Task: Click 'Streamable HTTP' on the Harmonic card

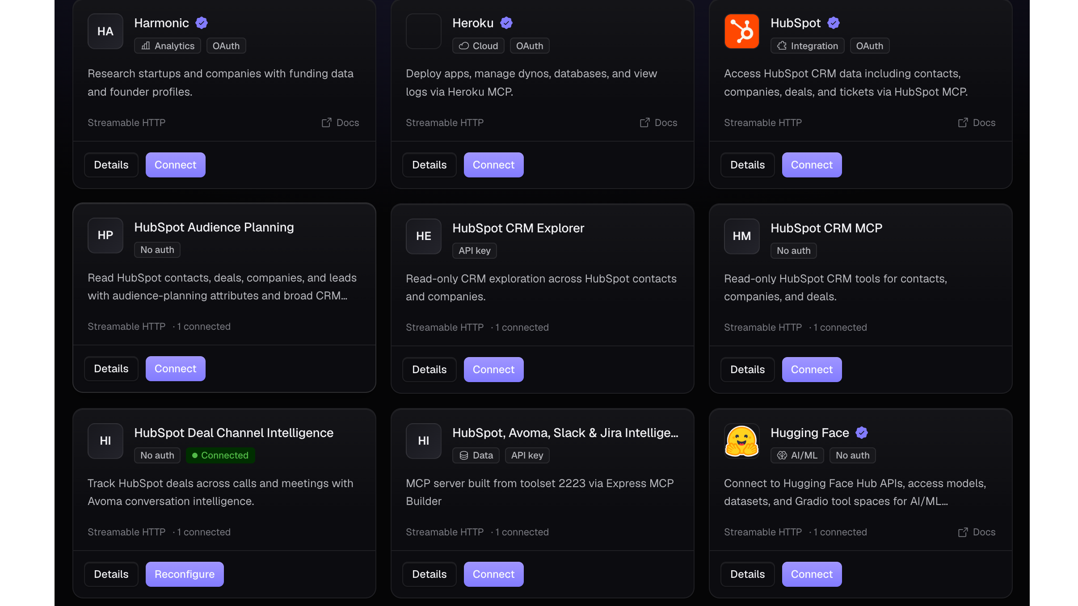Action: tap(126, 122)
